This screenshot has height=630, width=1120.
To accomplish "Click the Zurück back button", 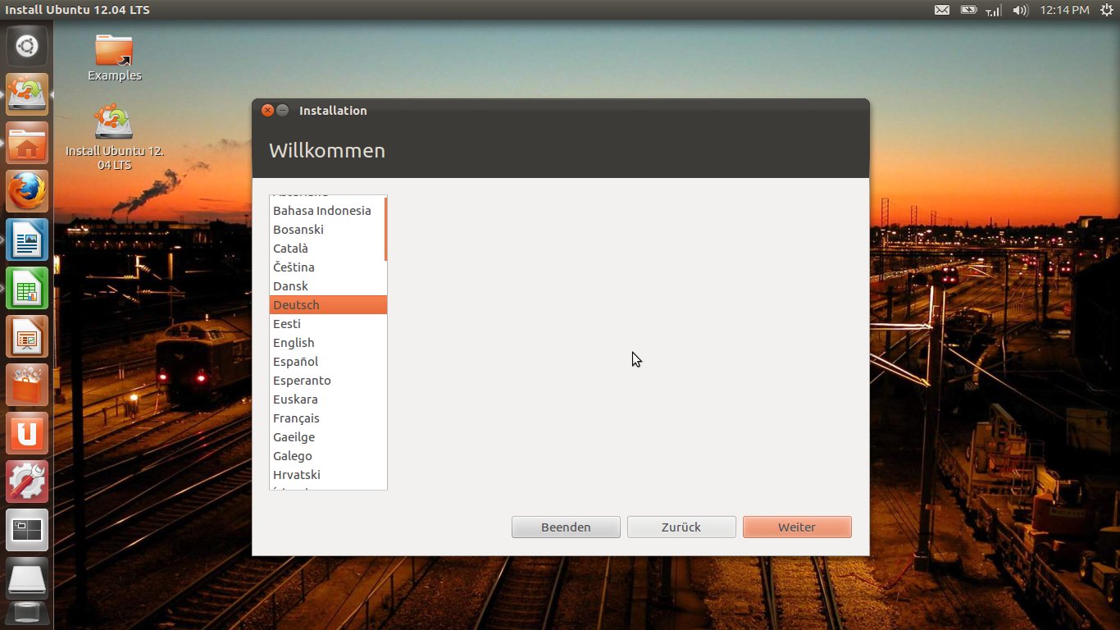I will [x=681, y=527].
